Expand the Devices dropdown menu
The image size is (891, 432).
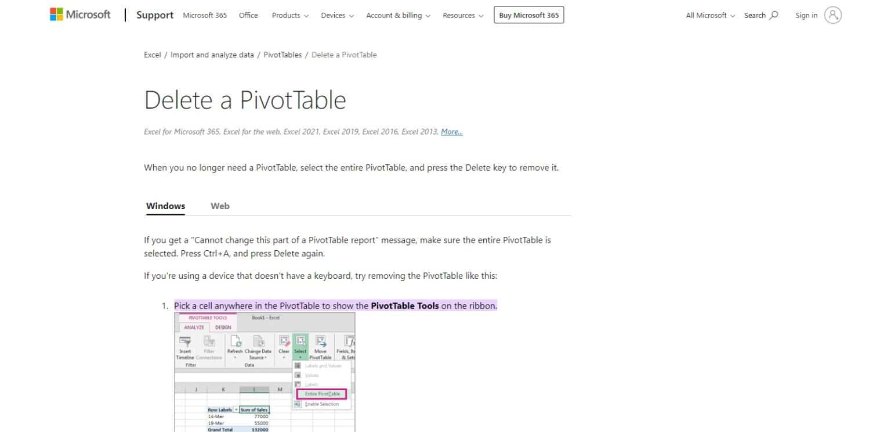337,16
